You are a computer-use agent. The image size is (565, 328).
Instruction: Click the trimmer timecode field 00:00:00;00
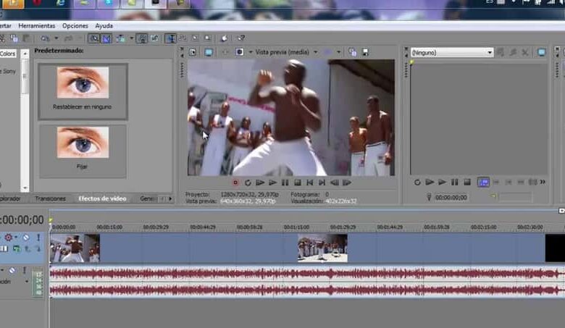[x=451, y=197]
